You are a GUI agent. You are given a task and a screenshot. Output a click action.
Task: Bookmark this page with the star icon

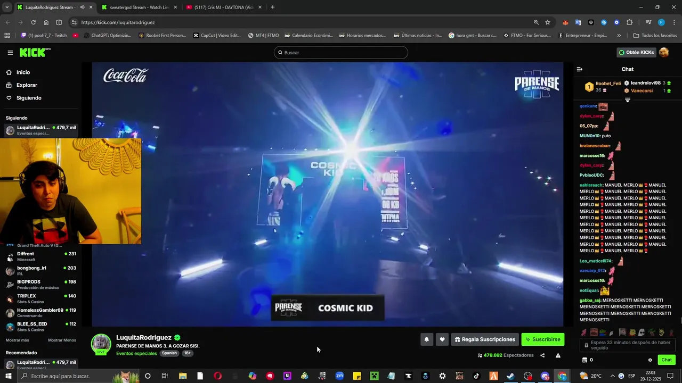(x=548, y=22)
